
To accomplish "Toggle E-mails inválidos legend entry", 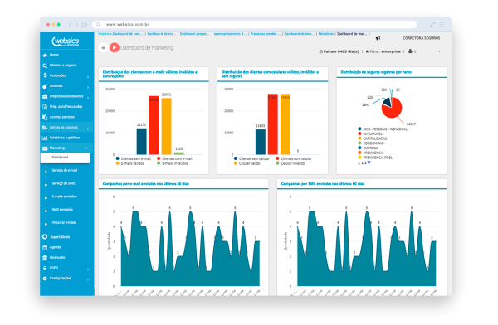I will (172, 163).
